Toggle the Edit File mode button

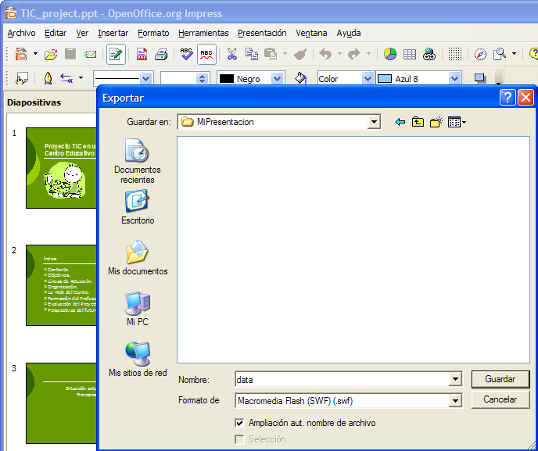(x=116, y=54)
